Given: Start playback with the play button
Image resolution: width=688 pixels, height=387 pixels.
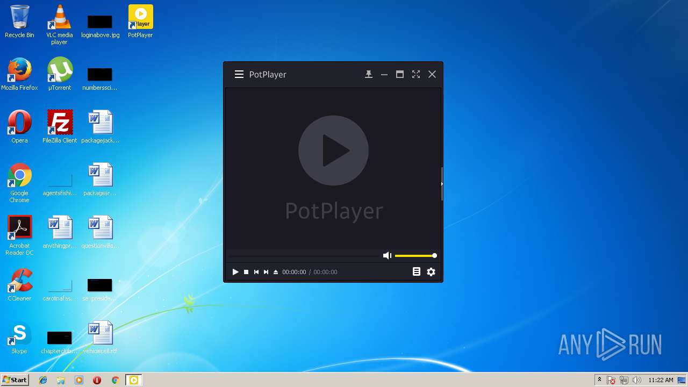Looking at the screenshot, I should pos(235,272).
